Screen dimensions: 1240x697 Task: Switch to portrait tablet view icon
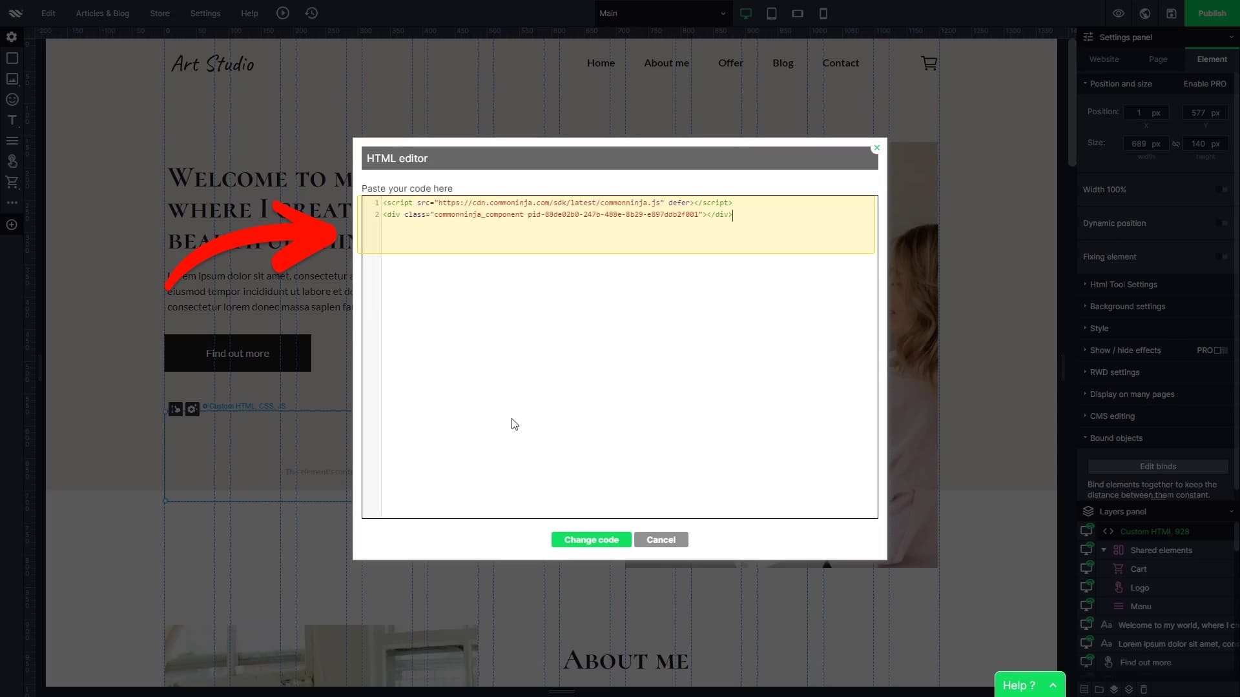coord(772,14)
